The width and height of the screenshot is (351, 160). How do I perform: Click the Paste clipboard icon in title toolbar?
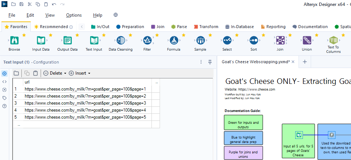pyautogui.click(x=46, y=4)
